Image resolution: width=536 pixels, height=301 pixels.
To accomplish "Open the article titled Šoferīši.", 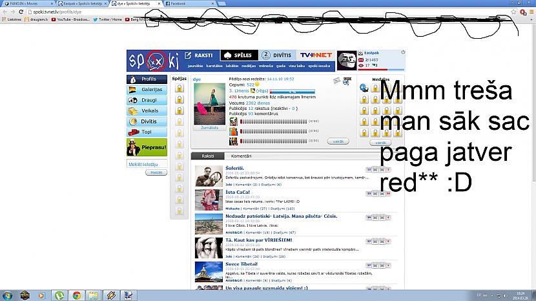I will click(x=235, y=169).
